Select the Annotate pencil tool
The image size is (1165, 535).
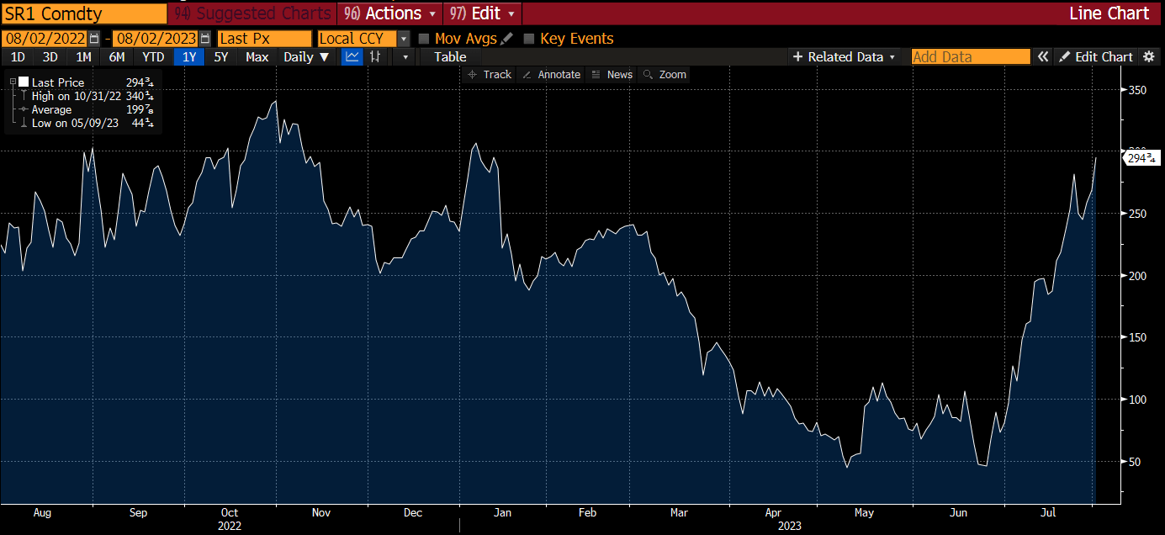[x=551, y=74]
